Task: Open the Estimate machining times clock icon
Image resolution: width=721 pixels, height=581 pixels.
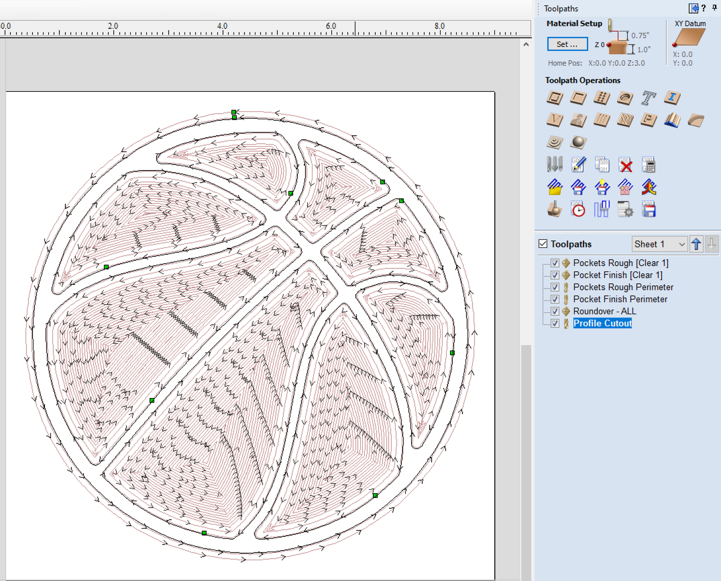Action: click(578, 210)
